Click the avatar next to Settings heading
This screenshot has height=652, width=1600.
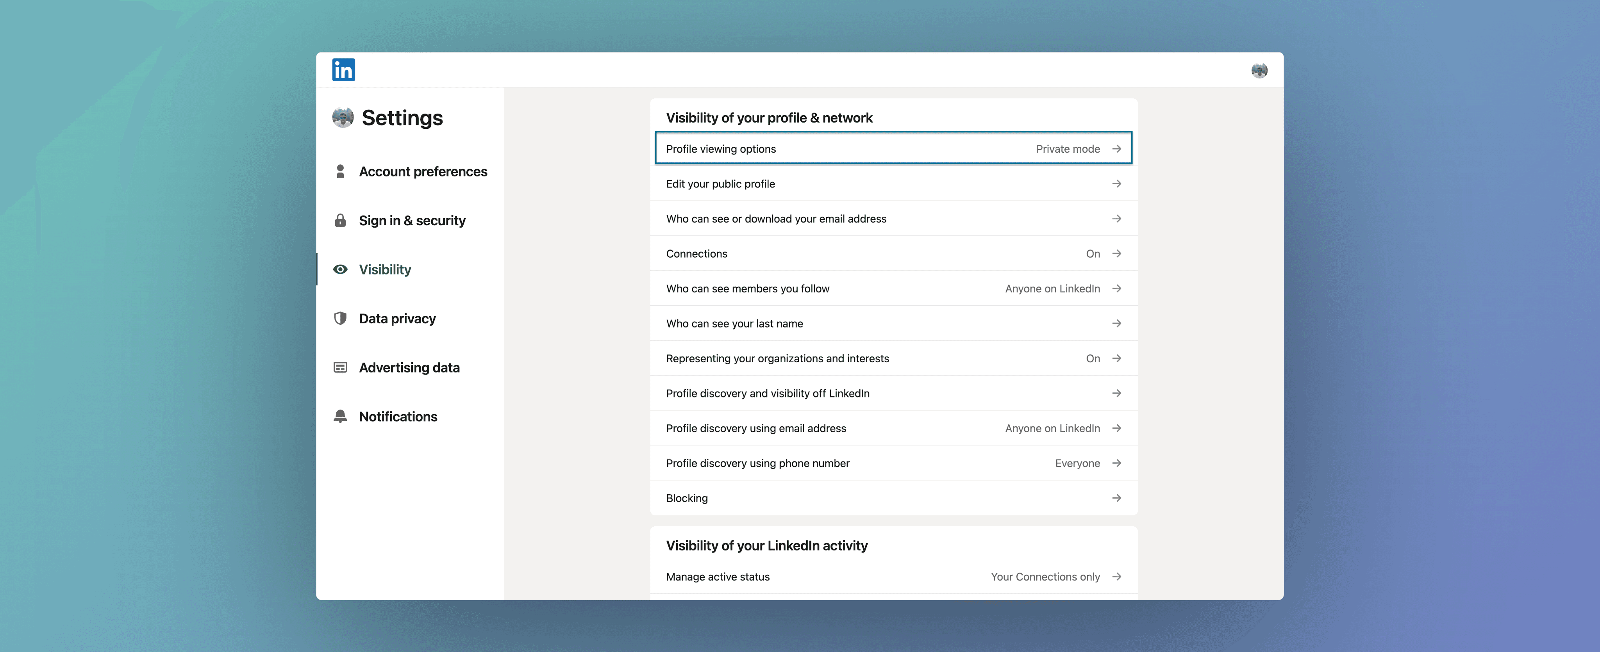[x=342, y=118]
